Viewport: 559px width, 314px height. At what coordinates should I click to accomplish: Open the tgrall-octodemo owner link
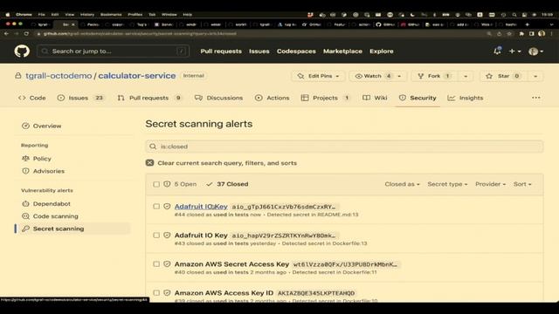point(59,76)
